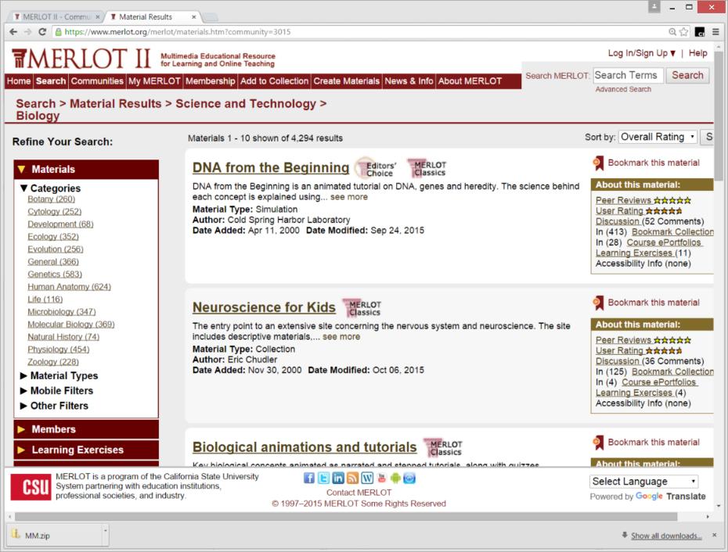The height and width of the screenshot is (552, 728).
Task: Click Show all downloads link
Action: point(666,536)
